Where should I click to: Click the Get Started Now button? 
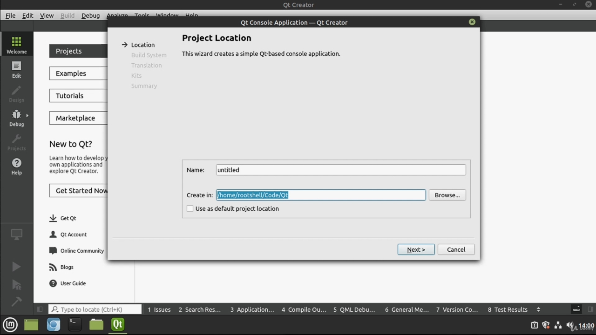pyautogui.click(x=78, y=191)
